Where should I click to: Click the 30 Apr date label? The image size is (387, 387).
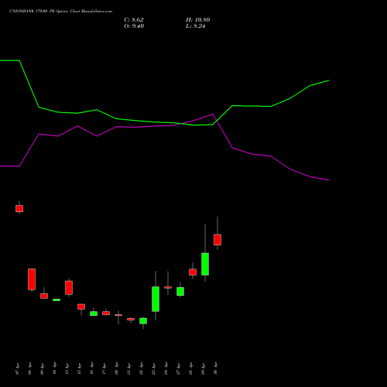point(215,368)
